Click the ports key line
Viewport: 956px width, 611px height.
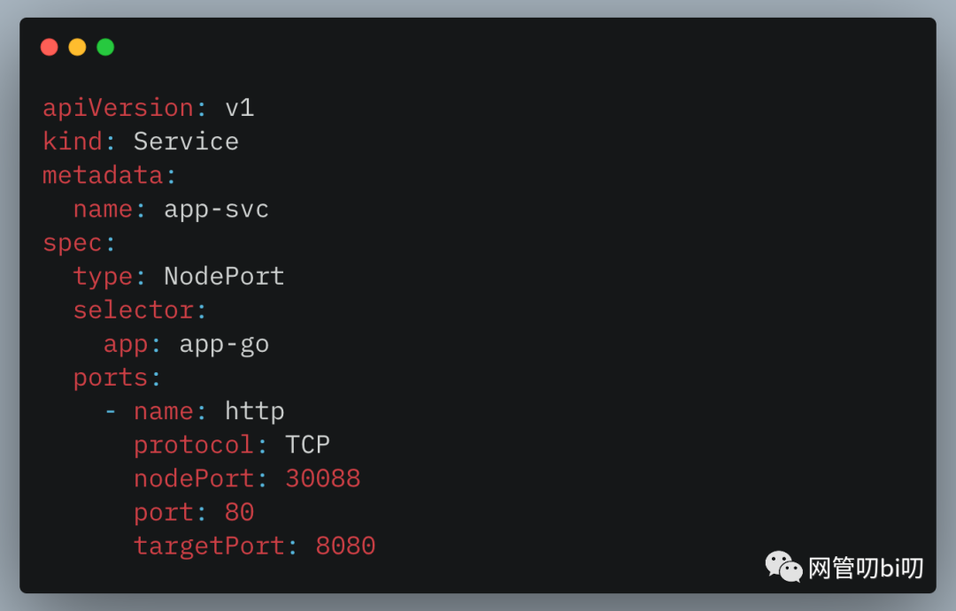(x=117, y=378)
